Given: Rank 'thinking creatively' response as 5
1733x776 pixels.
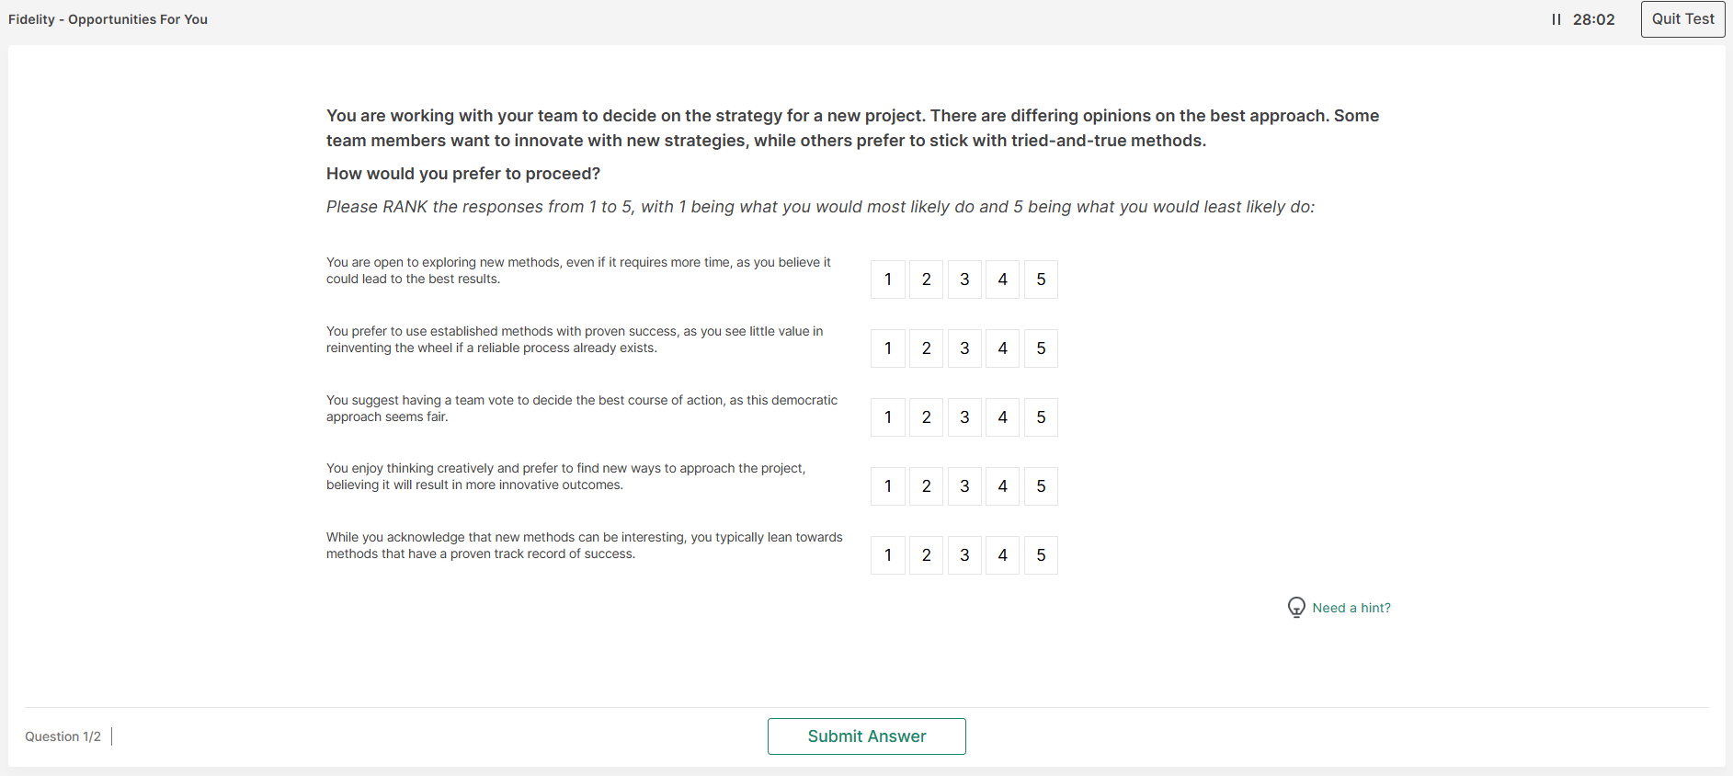Looking at the screenshot, I should [x=1041, y=486].
